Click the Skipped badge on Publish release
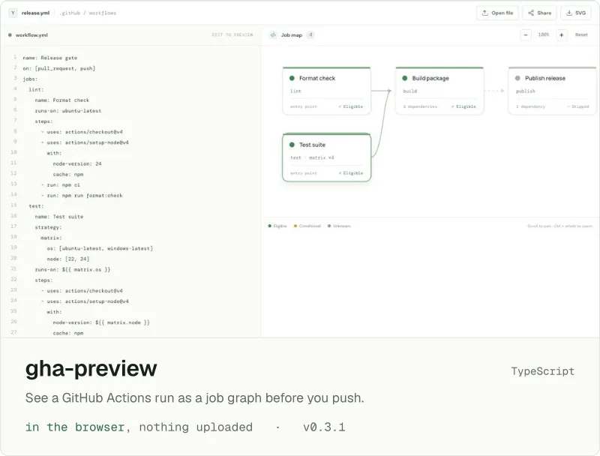 coord(577,106)
